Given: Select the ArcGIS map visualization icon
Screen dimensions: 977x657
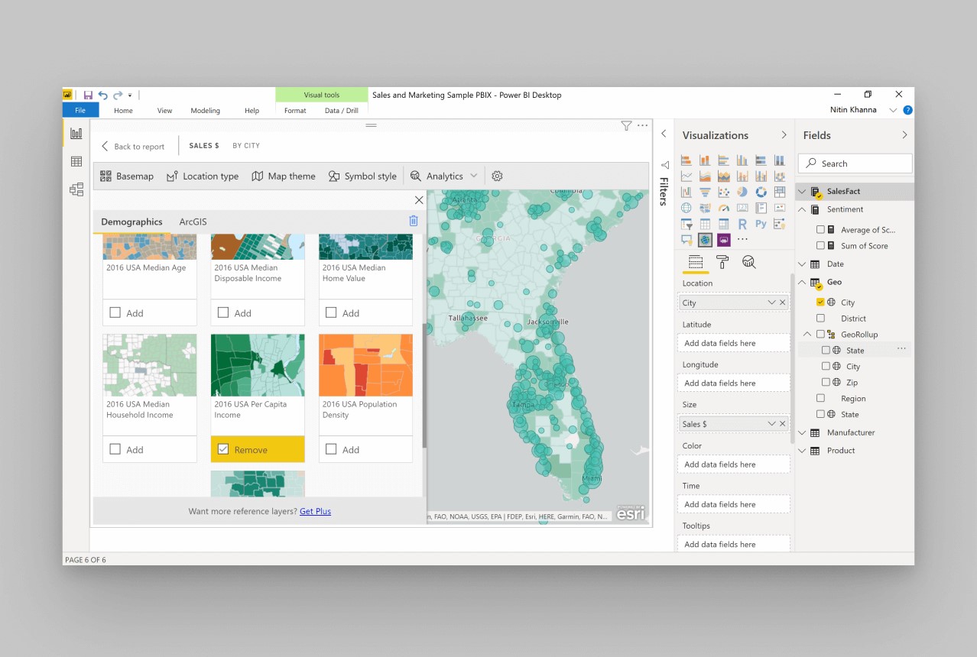Looking at the screenshot, I should click(705, 240).
